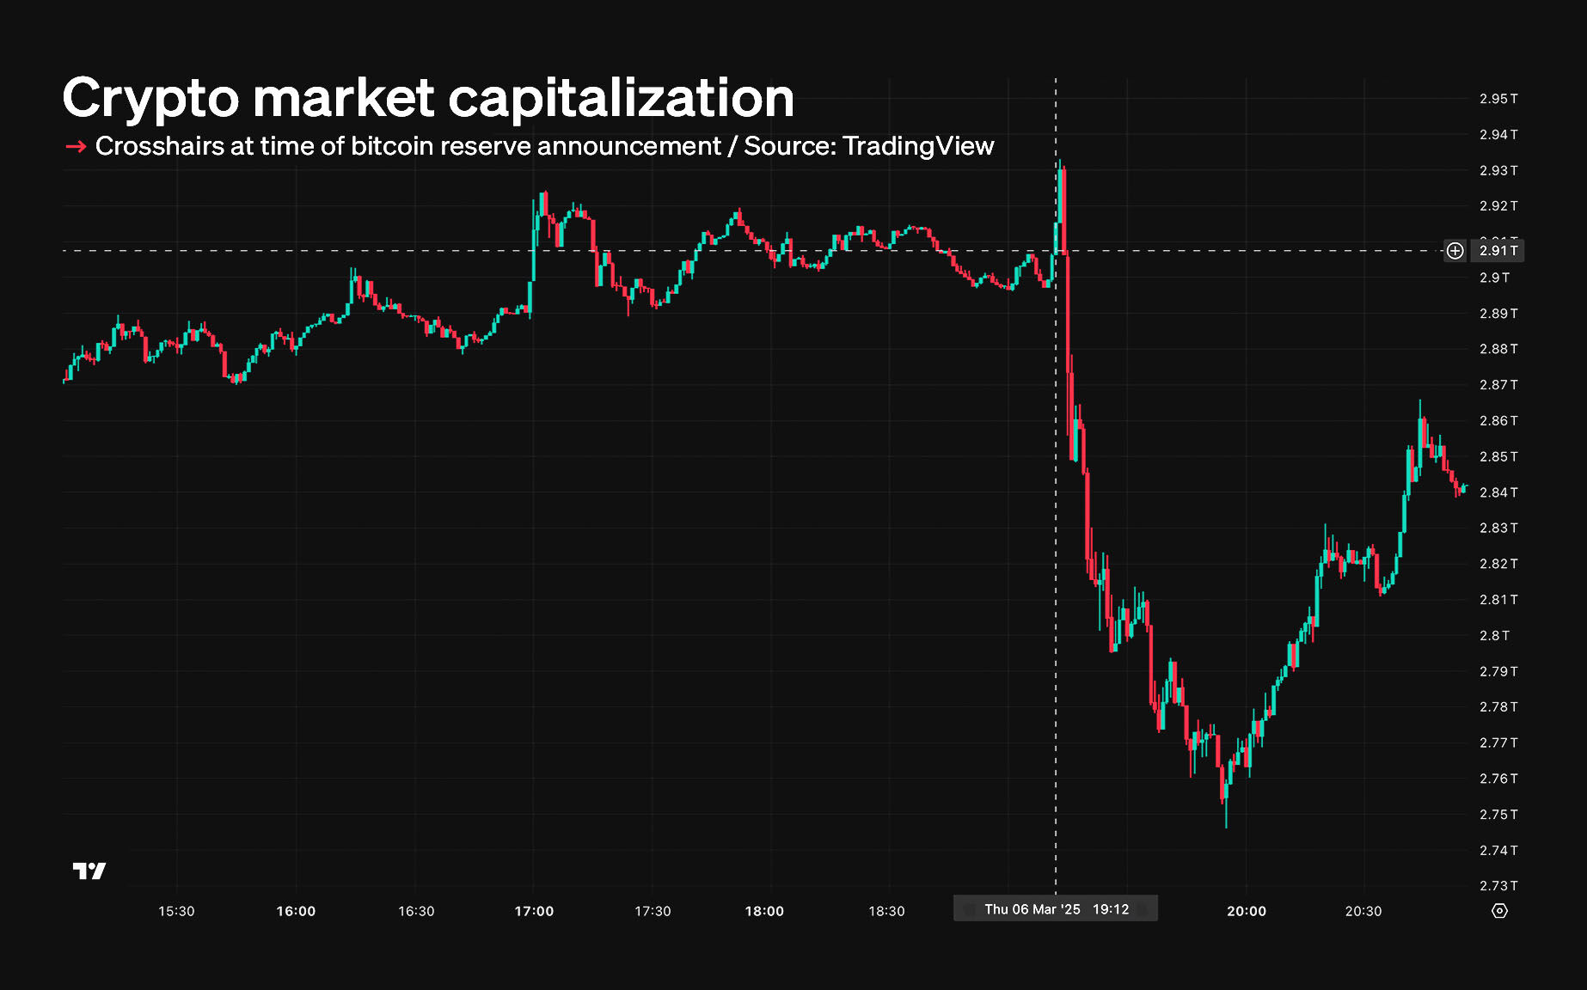1587x990 pixels.
Task: Click the 17:30 time axis label
Action: pos(653,911)
